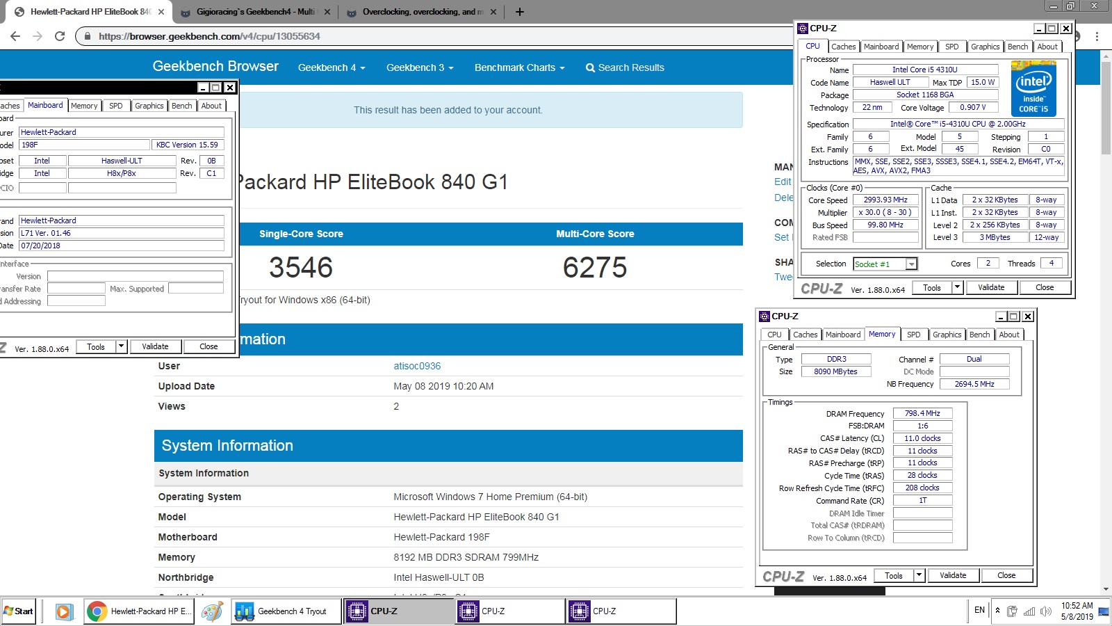Image resolution: width=1112 pixels, height=626 pixels.
Task: Click Close button in Memory CPU-Z window
Action: 1006,575
